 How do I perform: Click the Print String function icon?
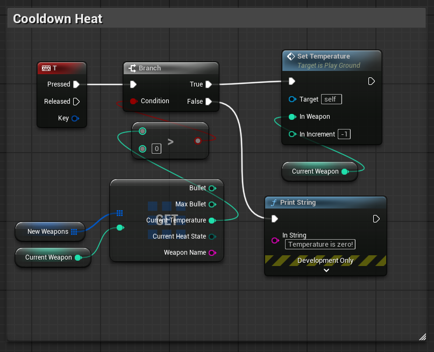tap(274, 203)
